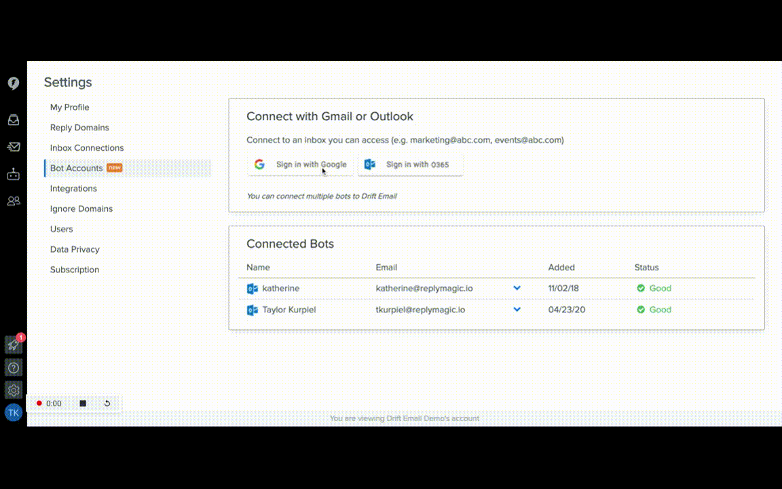Click the 04/23/20 added date
782x489 pixels.
(567, 310)
